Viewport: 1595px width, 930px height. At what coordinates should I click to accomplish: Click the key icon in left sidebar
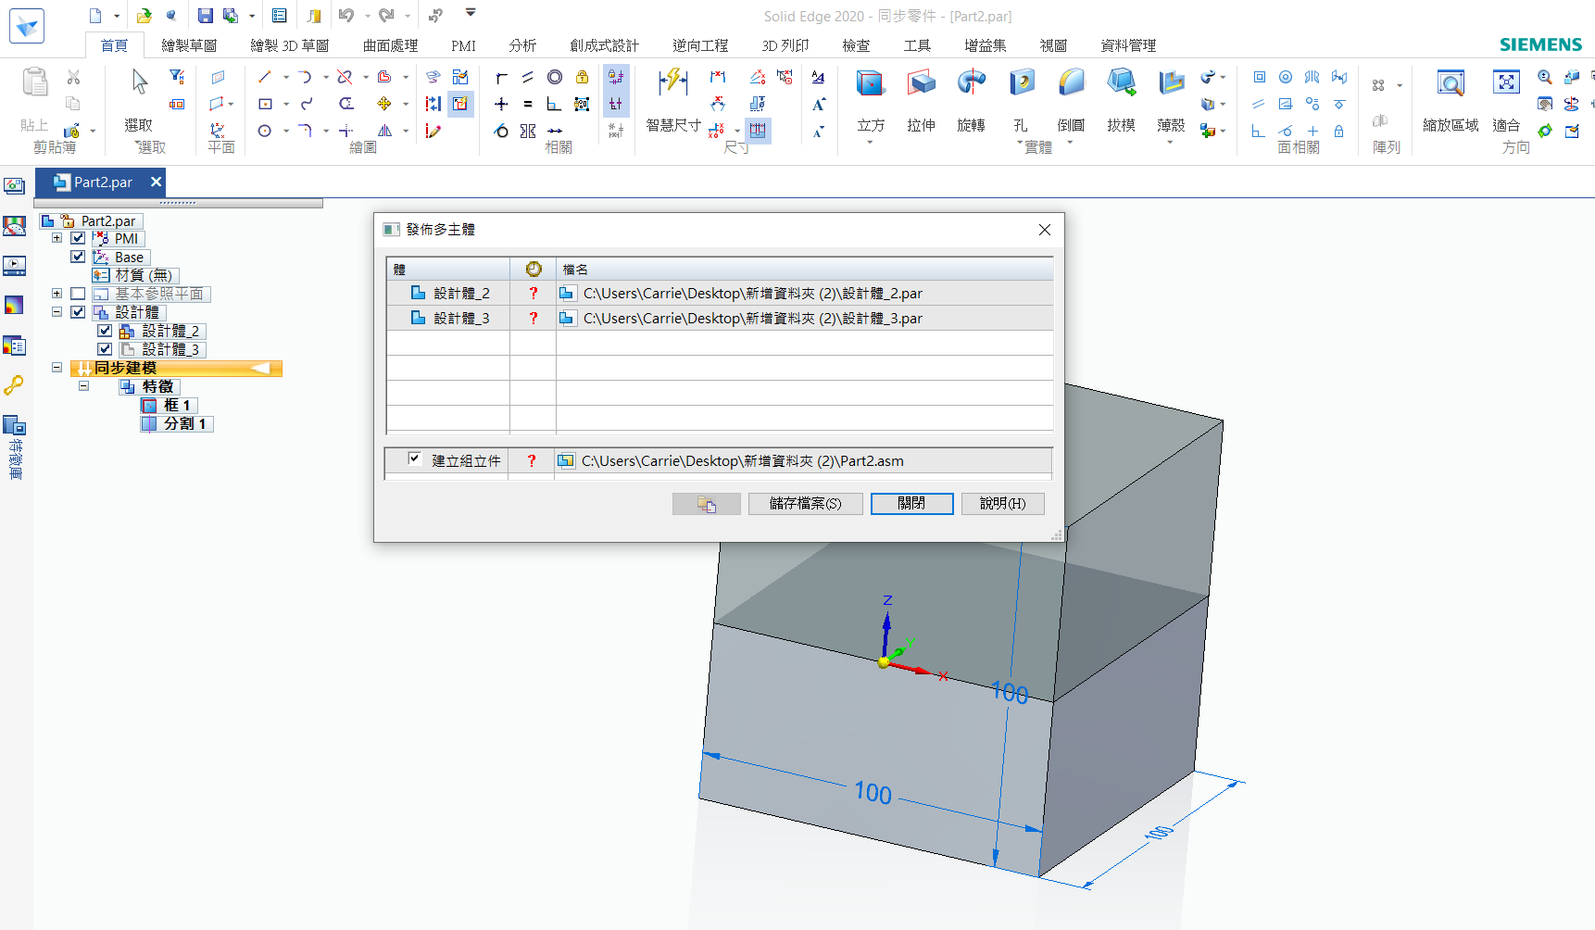point(14,385)
